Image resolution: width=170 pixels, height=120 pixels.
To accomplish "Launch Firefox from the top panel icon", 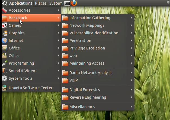I will [74, 3].
